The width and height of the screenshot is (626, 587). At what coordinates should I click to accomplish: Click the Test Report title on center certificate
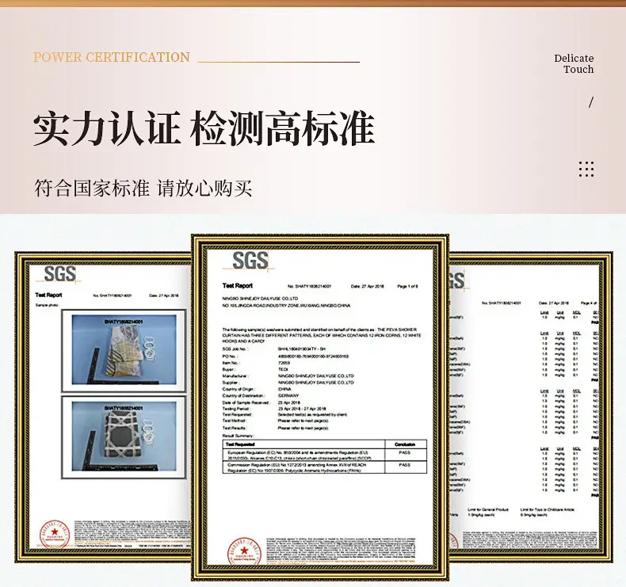coord(238,286)
